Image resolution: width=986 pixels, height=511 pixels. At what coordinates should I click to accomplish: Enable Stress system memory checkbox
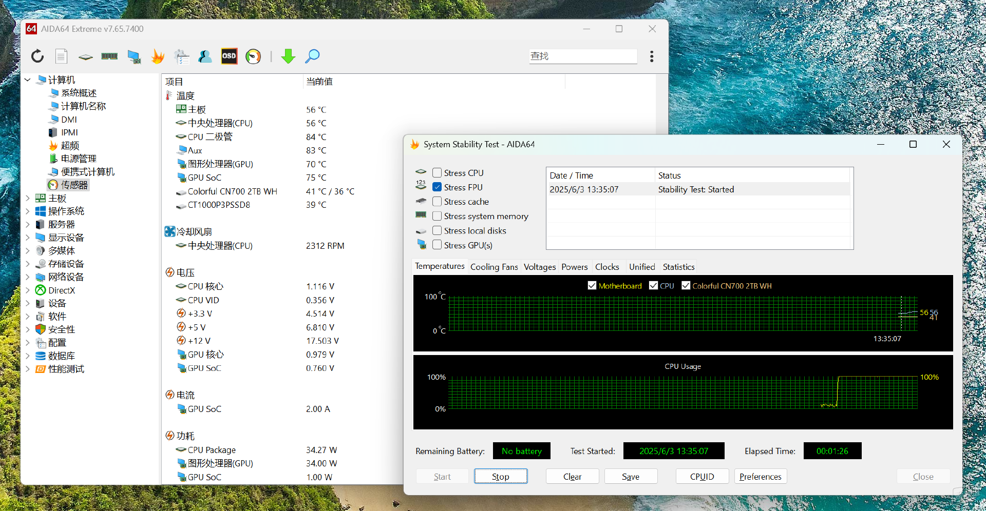point(437,216)
